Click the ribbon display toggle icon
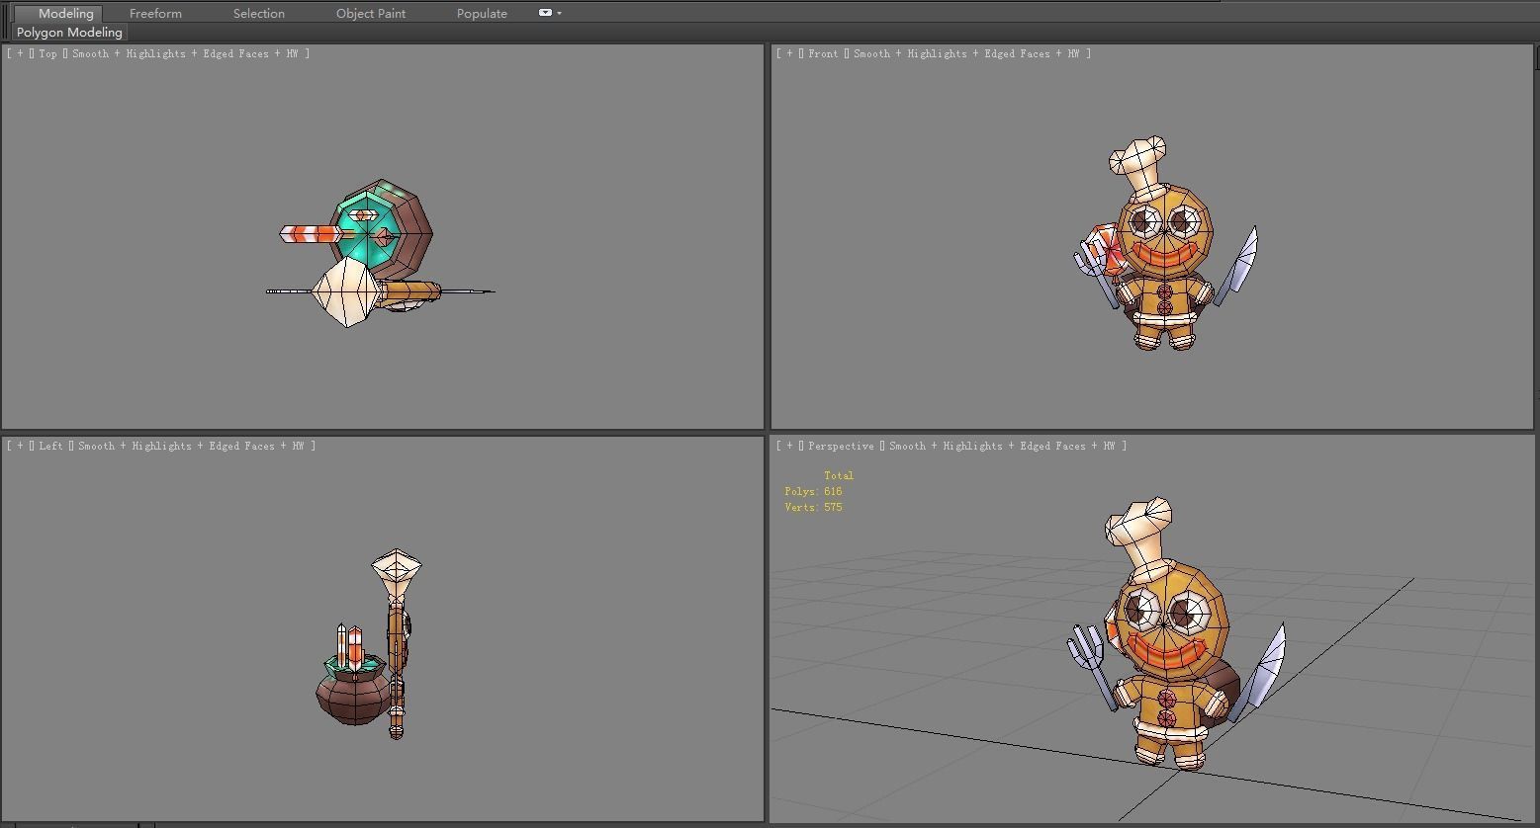This screenshot has width=1540, height=828. click(x=545, y=13)
